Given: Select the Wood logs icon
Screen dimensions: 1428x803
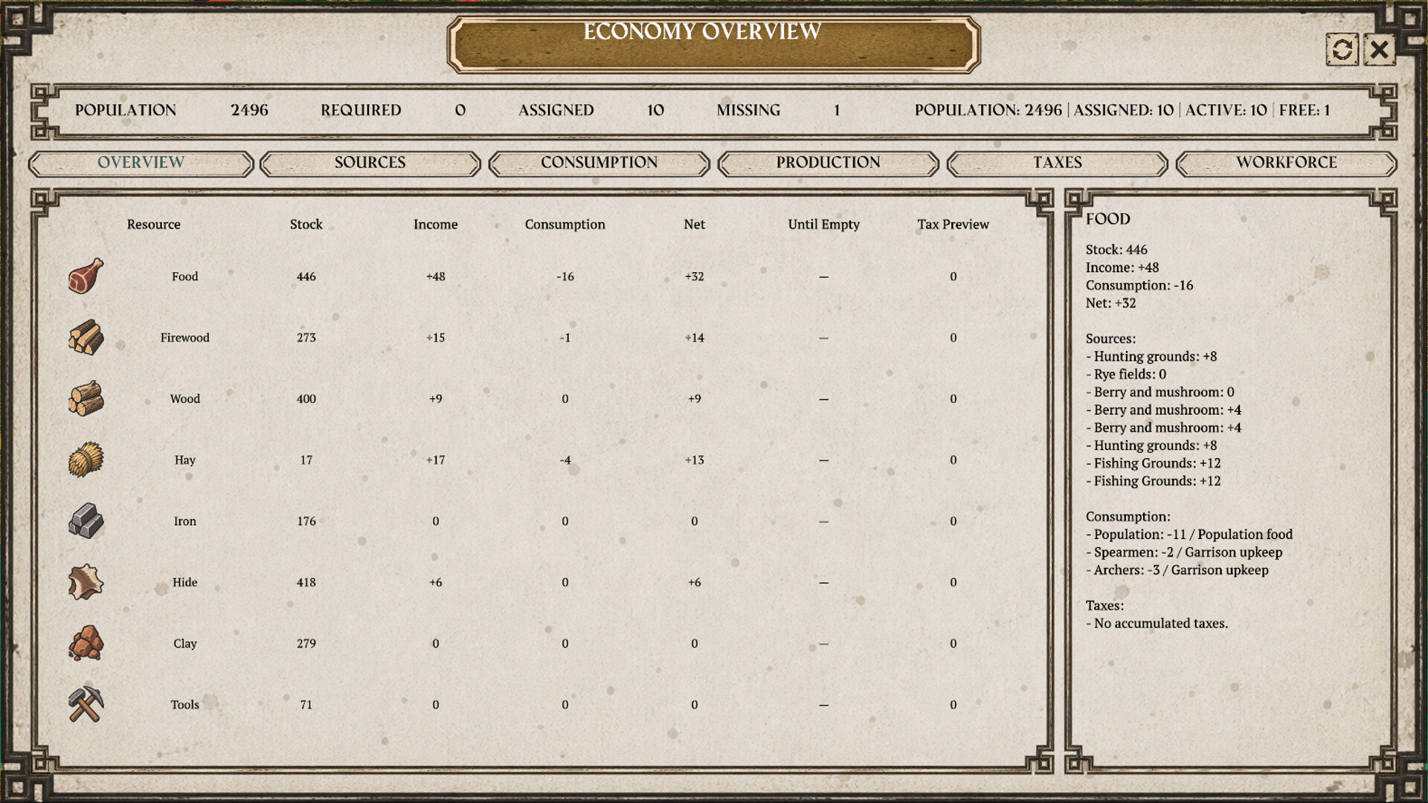Looking at the screenshot, I should 86,399.
